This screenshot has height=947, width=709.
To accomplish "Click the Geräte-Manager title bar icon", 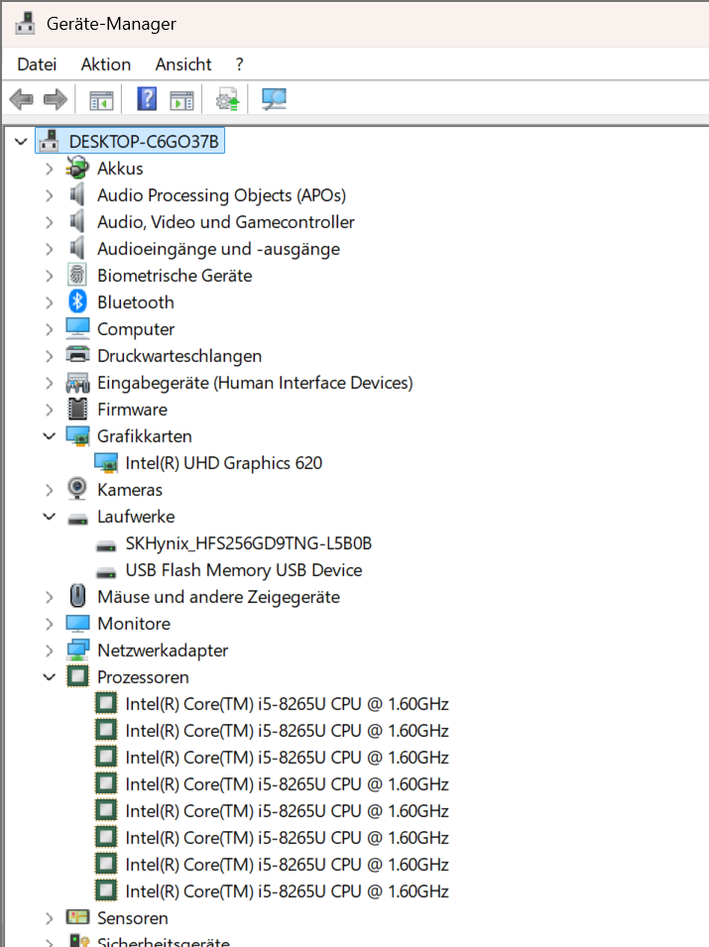I will 26,24.
